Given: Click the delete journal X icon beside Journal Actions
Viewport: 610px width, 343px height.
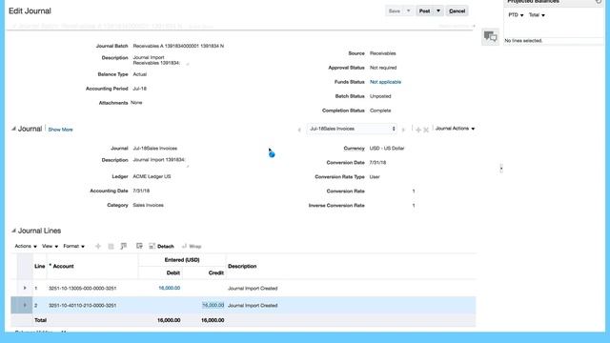Looking at the screenshot, I should point(426,130).
